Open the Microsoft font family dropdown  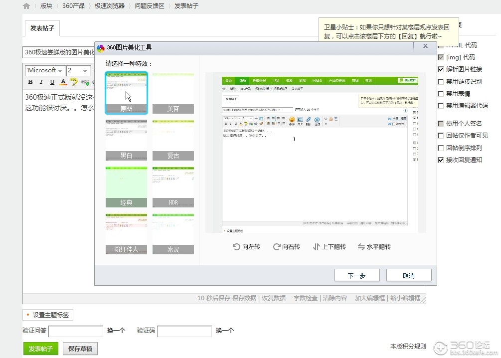tap(44, 70)
